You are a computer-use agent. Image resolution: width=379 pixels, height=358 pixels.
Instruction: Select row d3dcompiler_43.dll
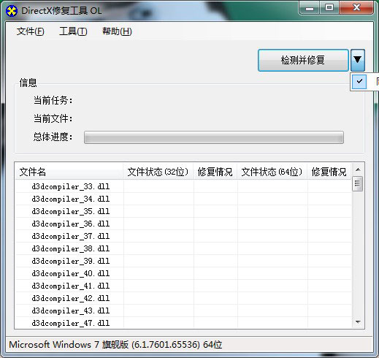[x=183, y=311]
